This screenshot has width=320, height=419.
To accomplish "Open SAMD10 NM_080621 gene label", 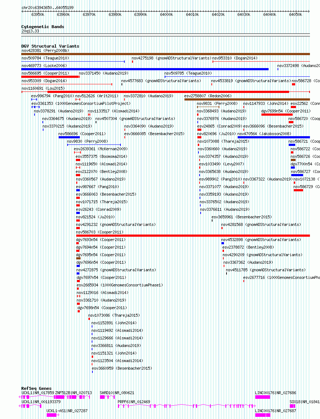I will tap(117, 393).
